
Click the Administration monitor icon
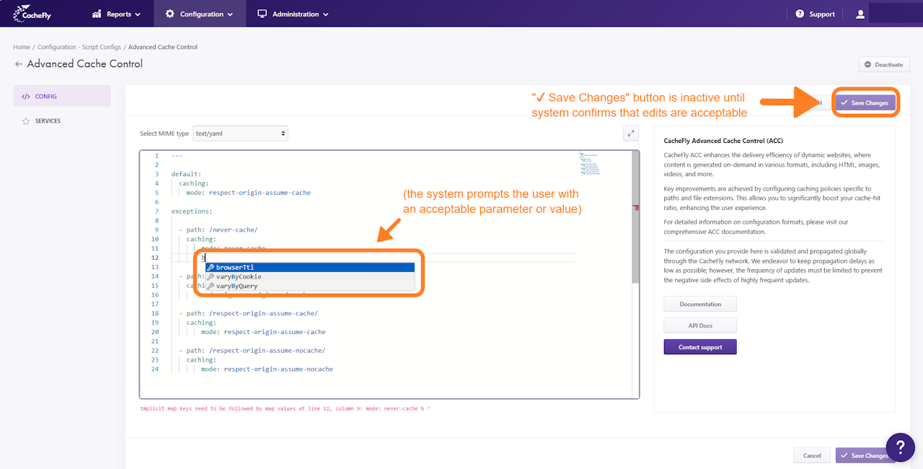pyautogui.click(x=262, y=14)
